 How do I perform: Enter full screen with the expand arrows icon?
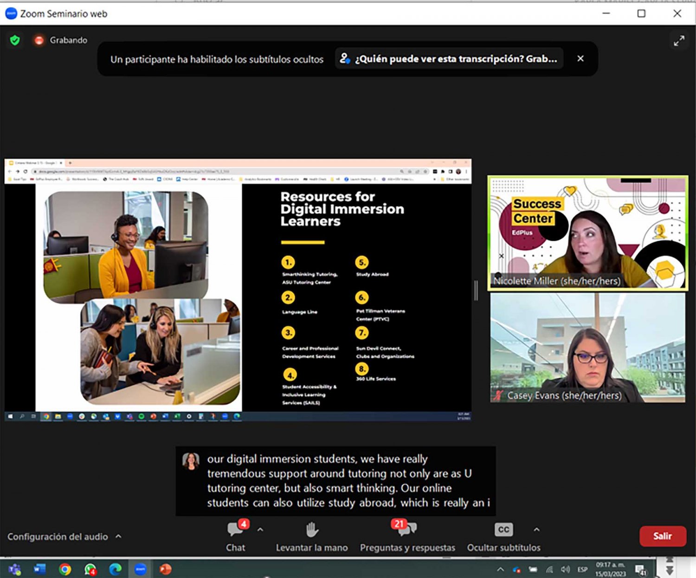[679, 41]
